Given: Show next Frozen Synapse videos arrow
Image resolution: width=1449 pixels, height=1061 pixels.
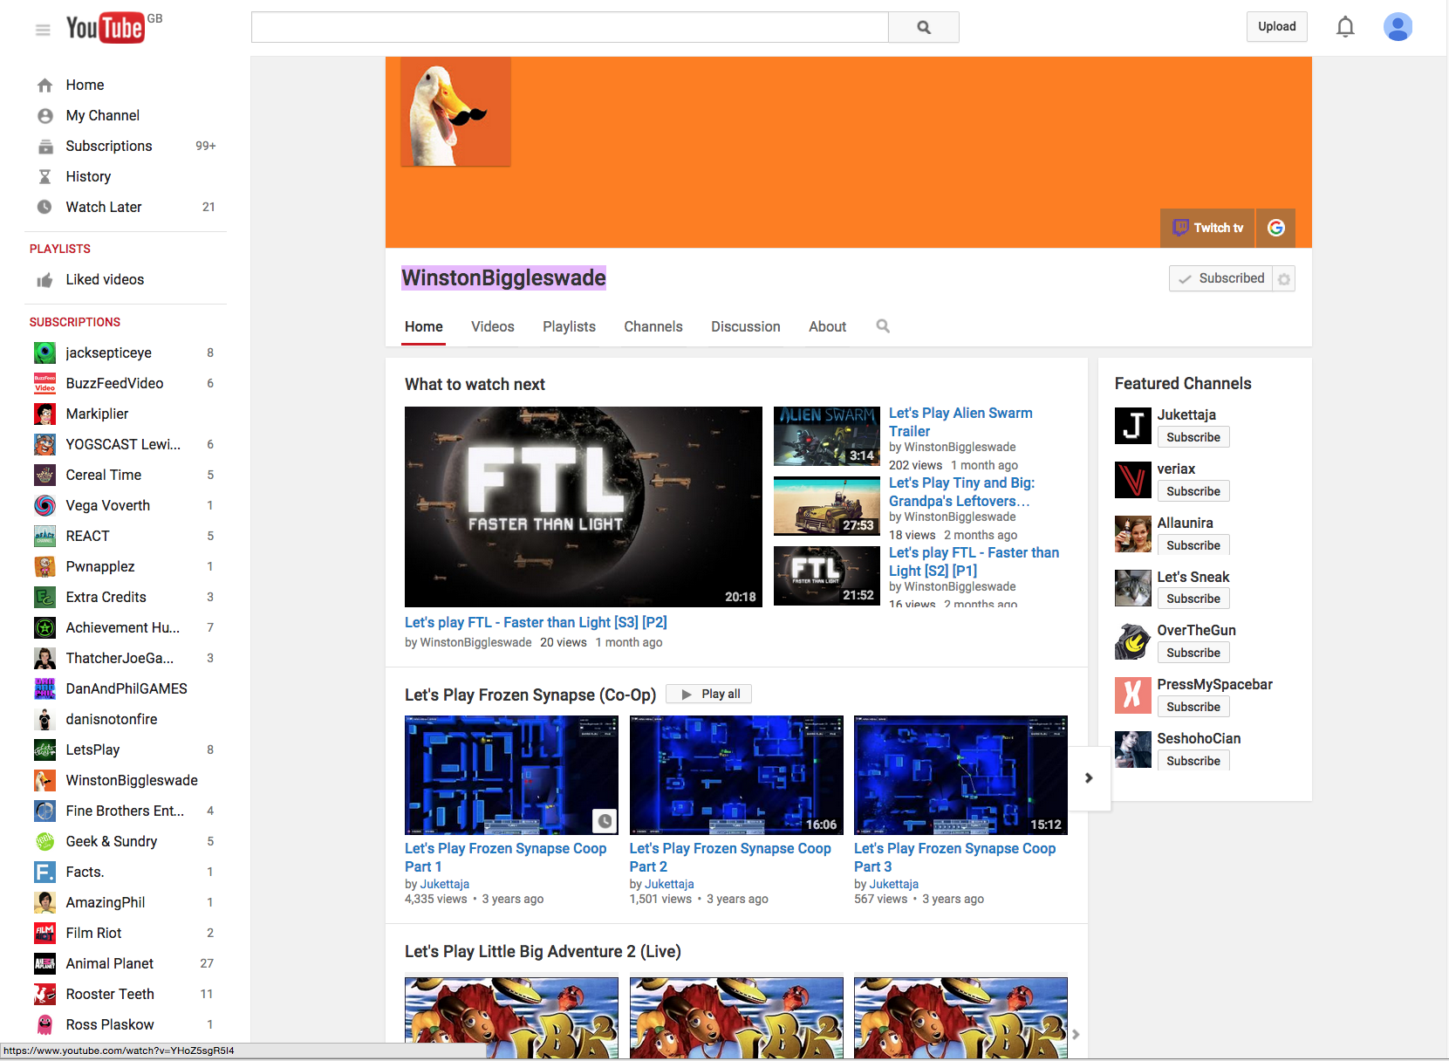Looking at the screenshot, I should (1089, 778).
